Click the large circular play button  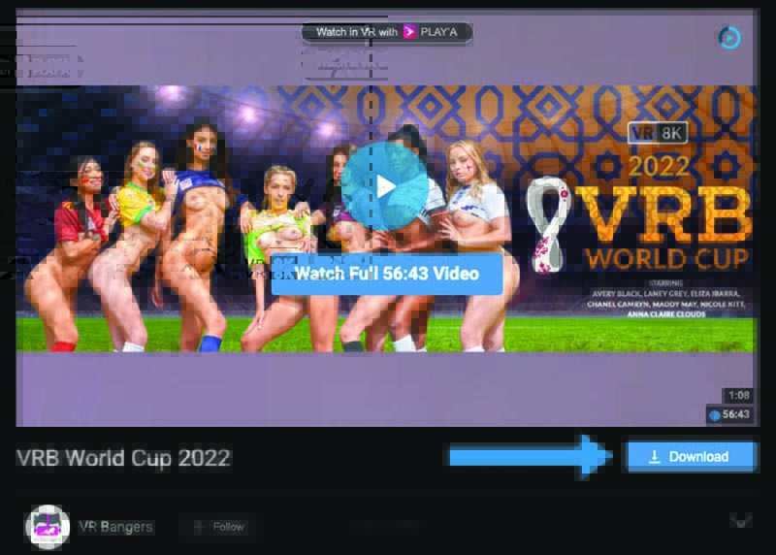[x=385, y=186]
